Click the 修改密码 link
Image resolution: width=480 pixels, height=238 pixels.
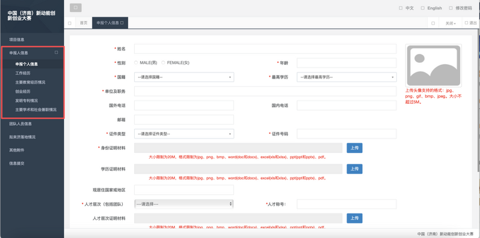tap(464, 8)
